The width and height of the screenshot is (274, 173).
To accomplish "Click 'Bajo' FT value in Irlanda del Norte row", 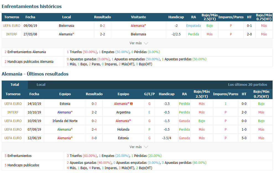I will click(202, 121).
